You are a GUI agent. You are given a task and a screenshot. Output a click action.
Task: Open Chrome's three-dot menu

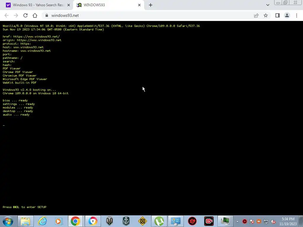pos(296,15)
